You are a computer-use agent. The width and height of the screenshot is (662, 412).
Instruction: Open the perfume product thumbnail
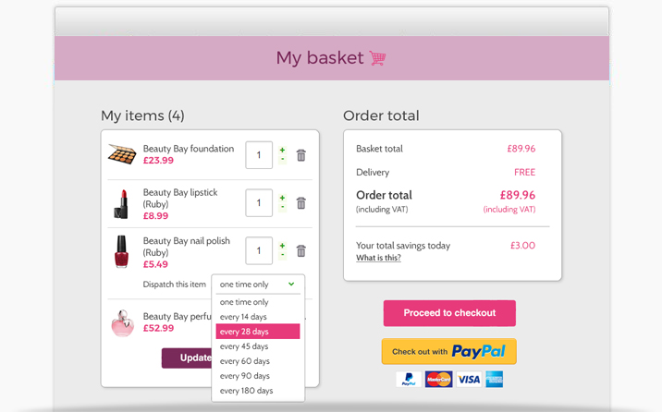point(122,323)
